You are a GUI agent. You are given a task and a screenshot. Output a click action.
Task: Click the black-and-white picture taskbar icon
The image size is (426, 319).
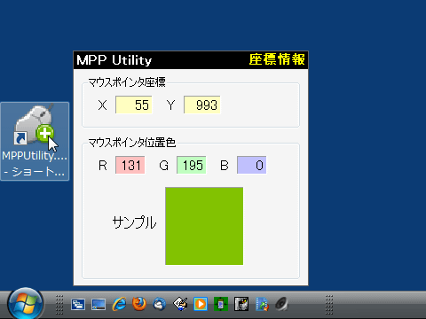[x=241, y=304]
